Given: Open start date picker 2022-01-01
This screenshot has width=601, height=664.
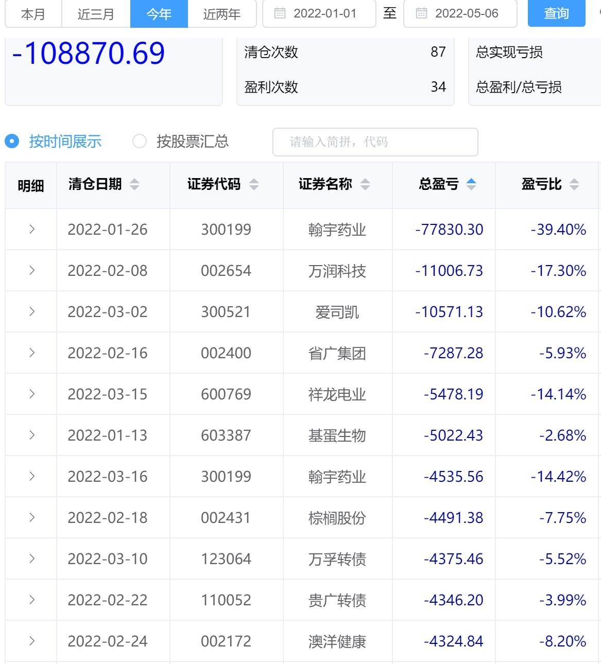Looking at the screenshot, I should 319,13.
